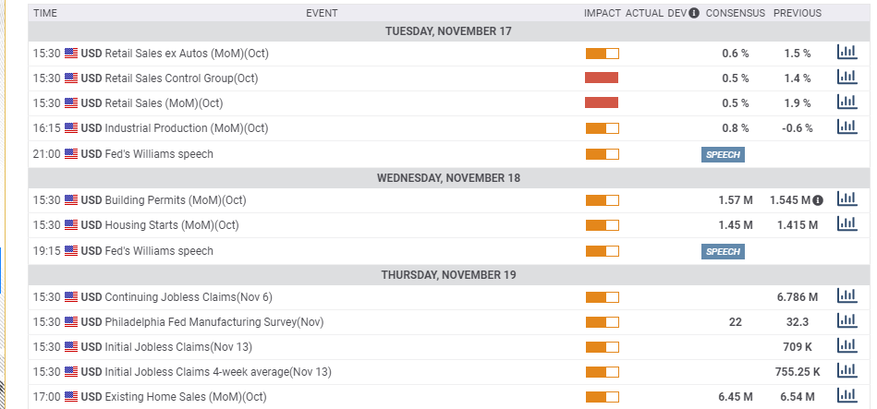This screenshot has width=877, height=409.
Task: Click the IMPACT column header
Action: point(603,13)
